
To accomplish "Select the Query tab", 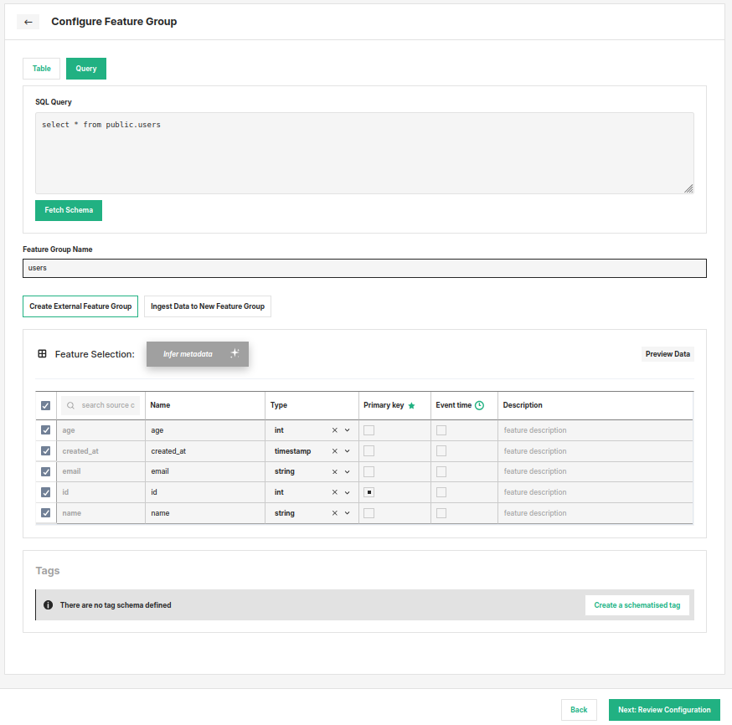I will click(x=85, y=68).
